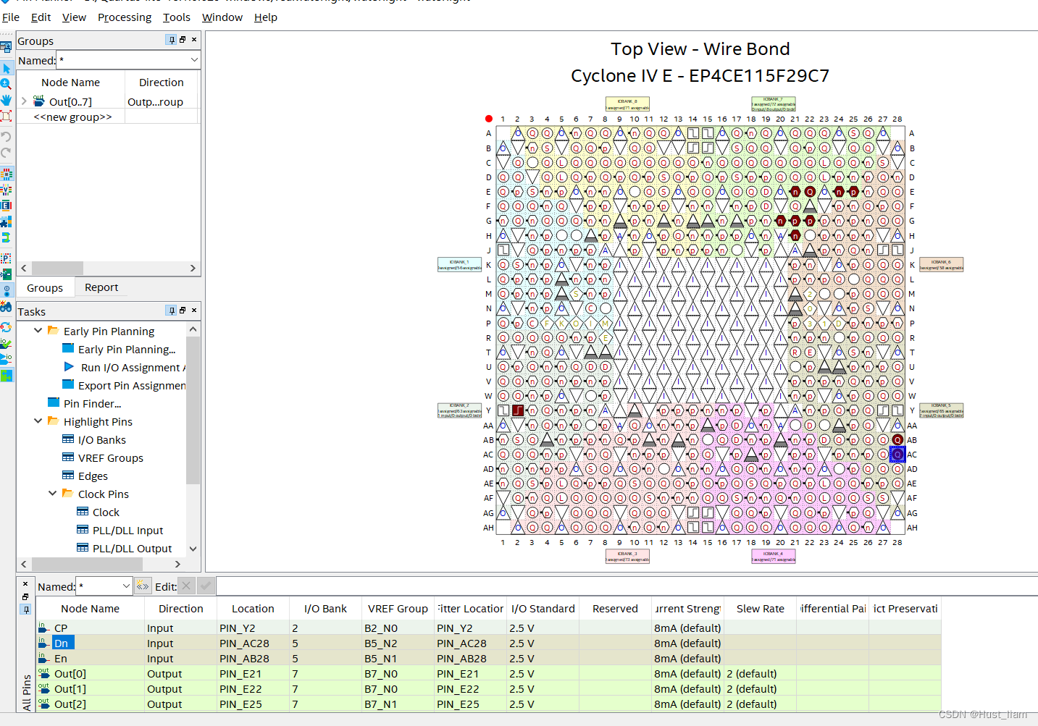
Task: Click the IOBANK_8 legend box
Action: coord(627,104)
